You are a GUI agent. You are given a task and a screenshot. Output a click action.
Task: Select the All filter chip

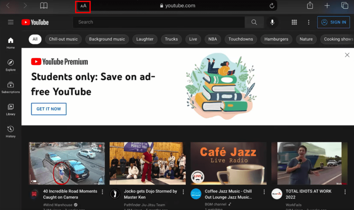35,39
